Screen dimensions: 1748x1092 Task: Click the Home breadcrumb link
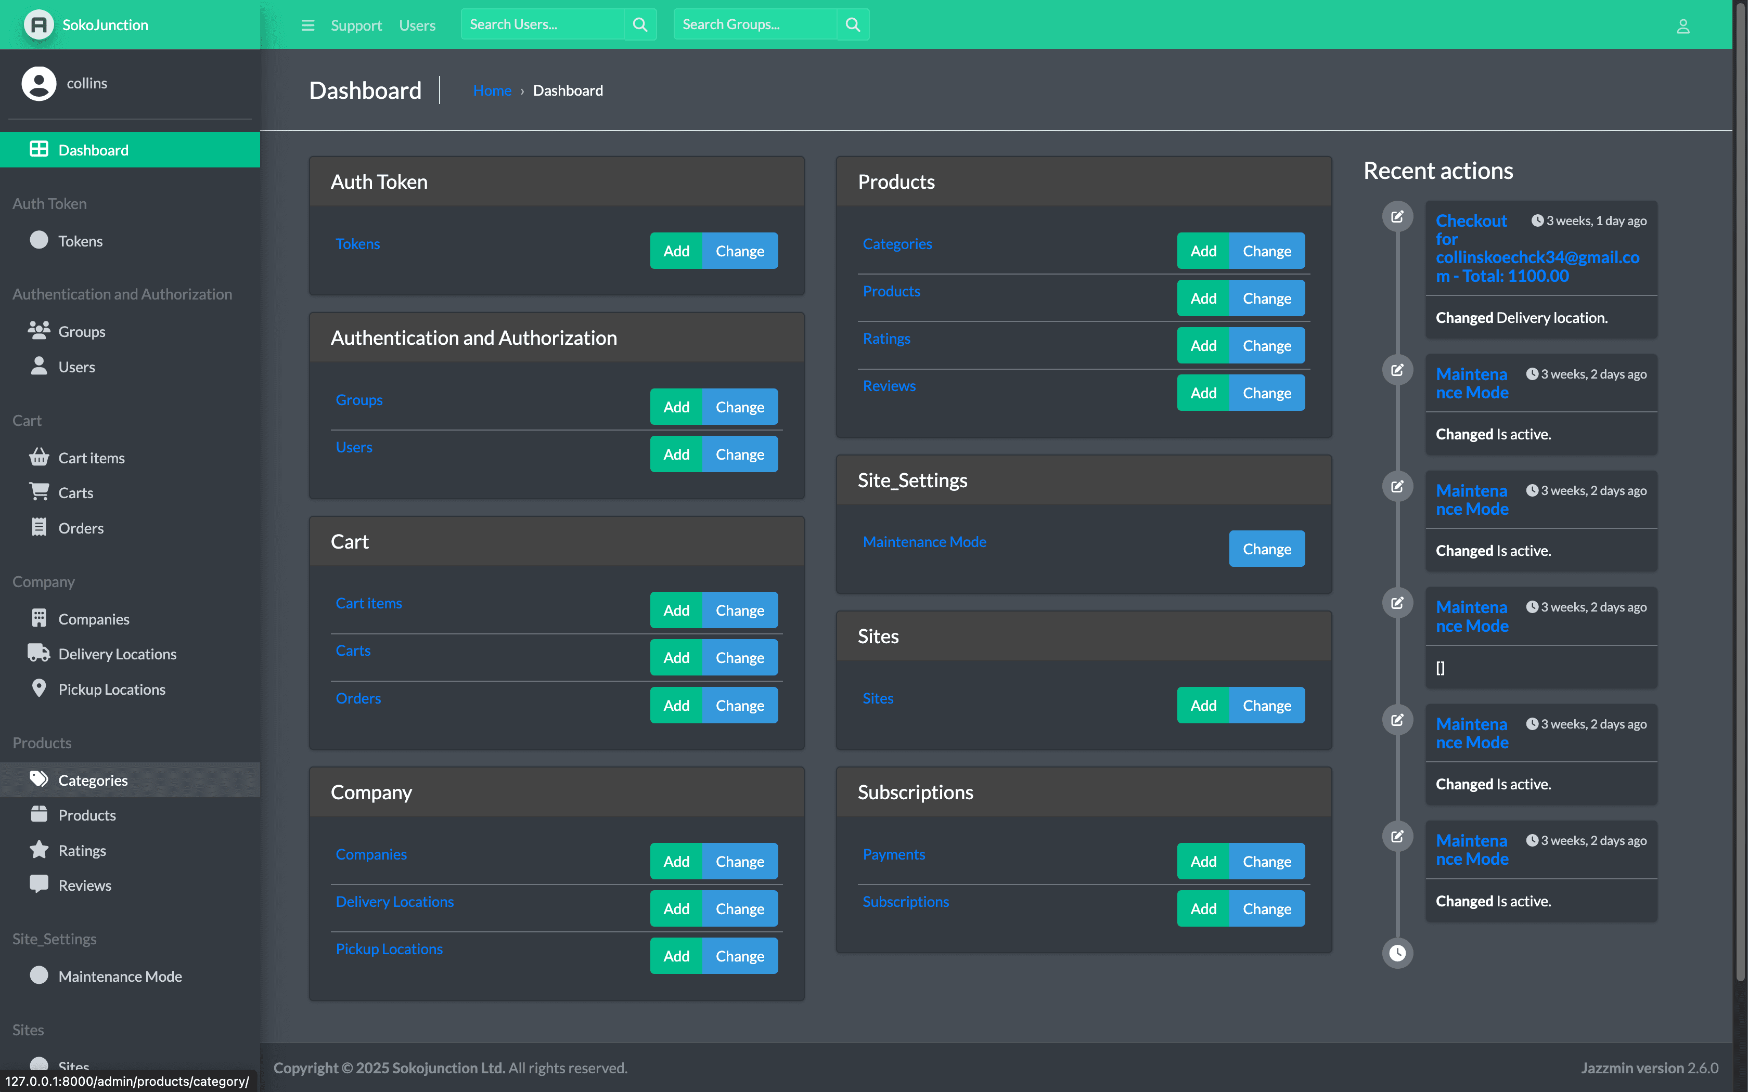point(492,89)
